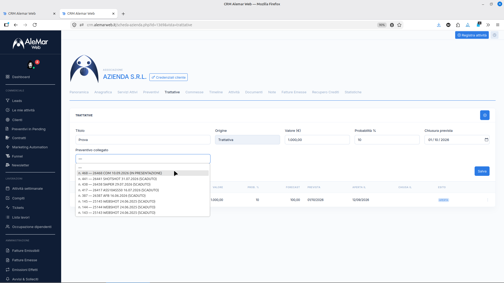504x283 pixels.
Task: Click the APERTA status badge
Action: coord(444,200)
